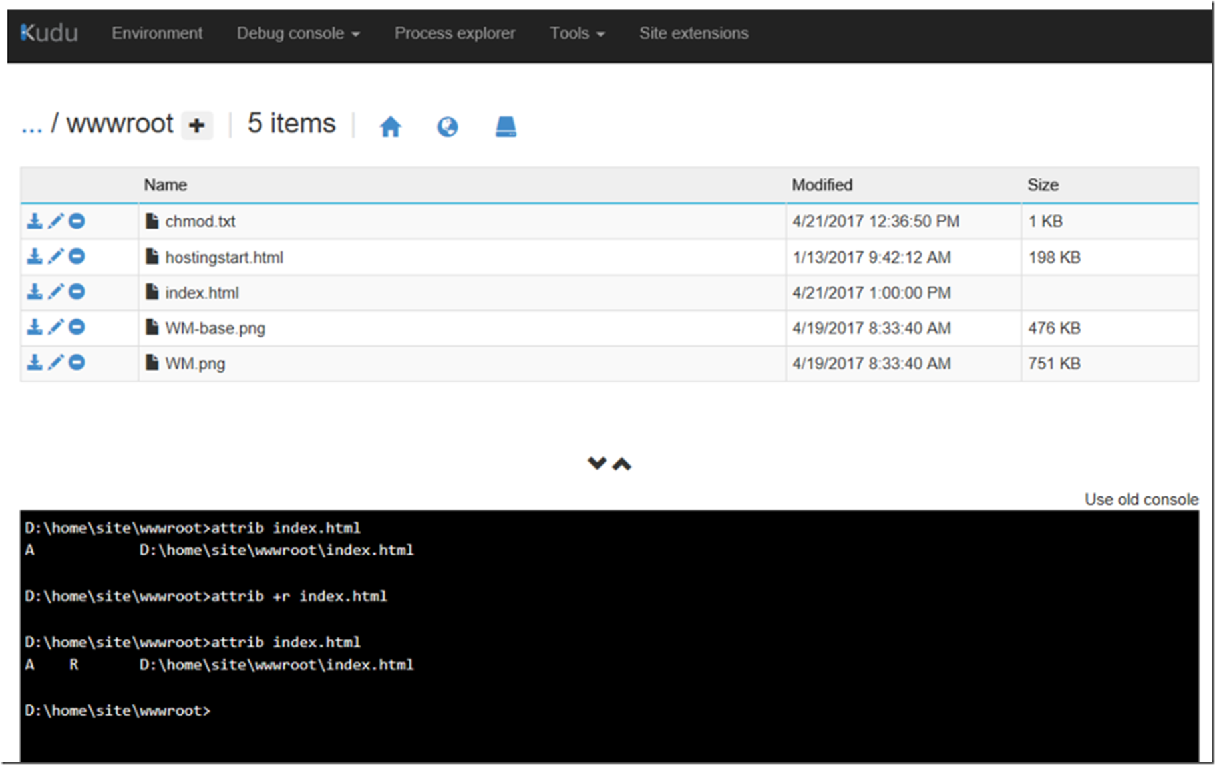Download the chmod.txt file

(35, 221)
